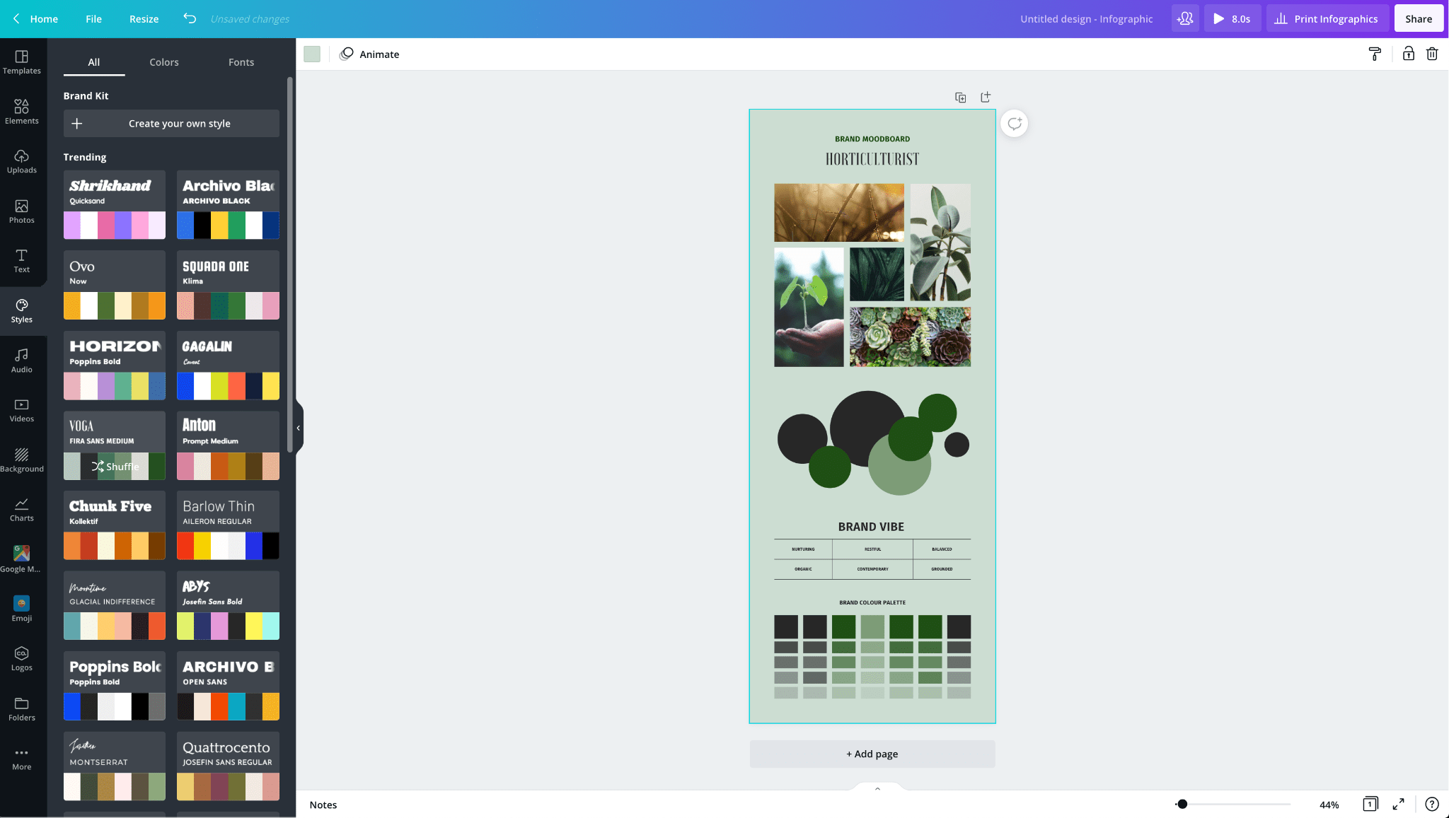Open the Audio sidebar panel

point(21,361)
